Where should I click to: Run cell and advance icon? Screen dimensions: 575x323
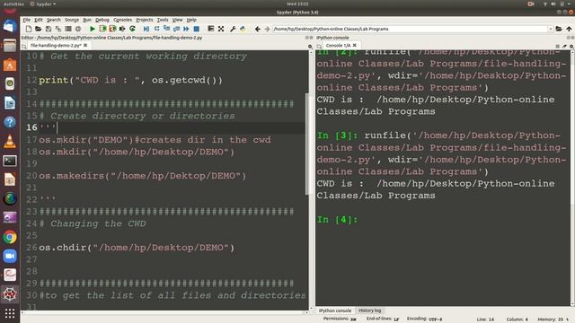[x=112, y=29]
